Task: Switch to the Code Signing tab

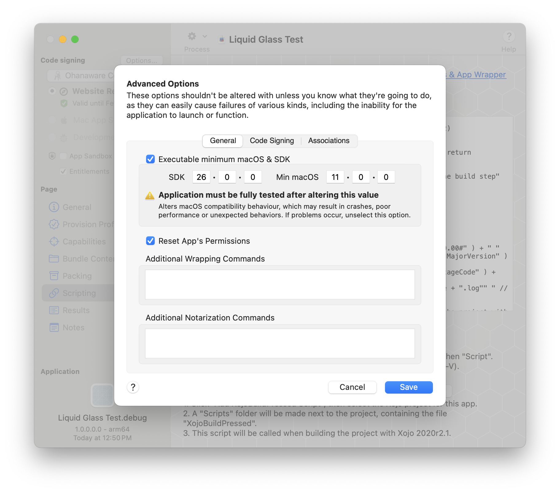Action: 272,141
